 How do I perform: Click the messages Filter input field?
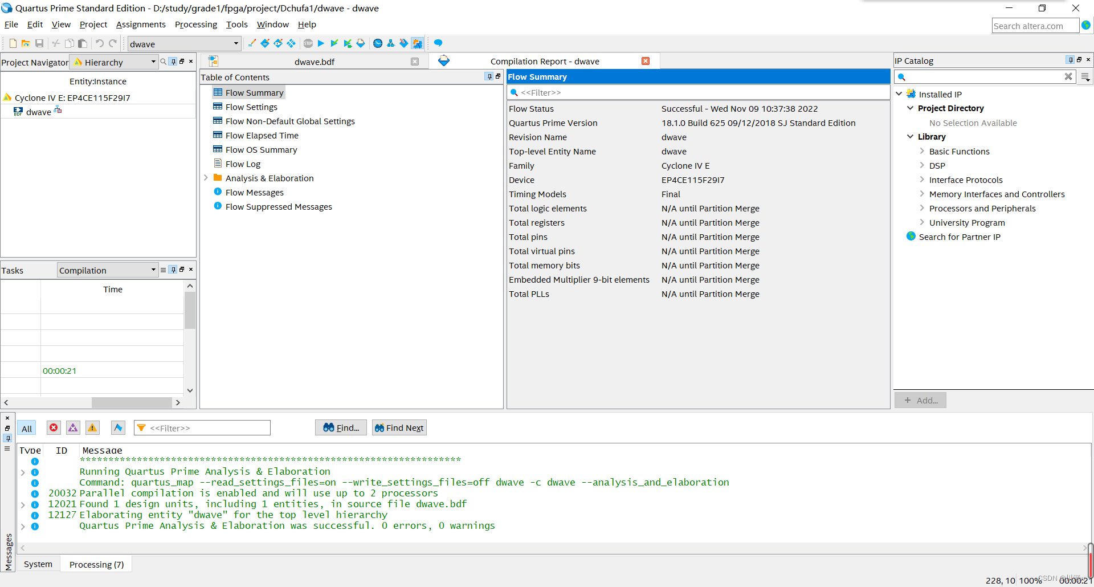click(x=202, y=428)
